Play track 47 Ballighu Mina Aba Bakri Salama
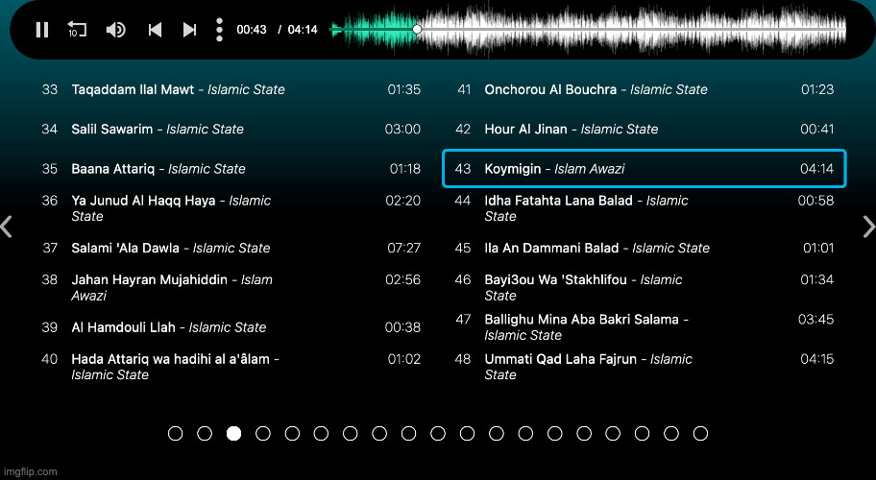 point(645,327)
